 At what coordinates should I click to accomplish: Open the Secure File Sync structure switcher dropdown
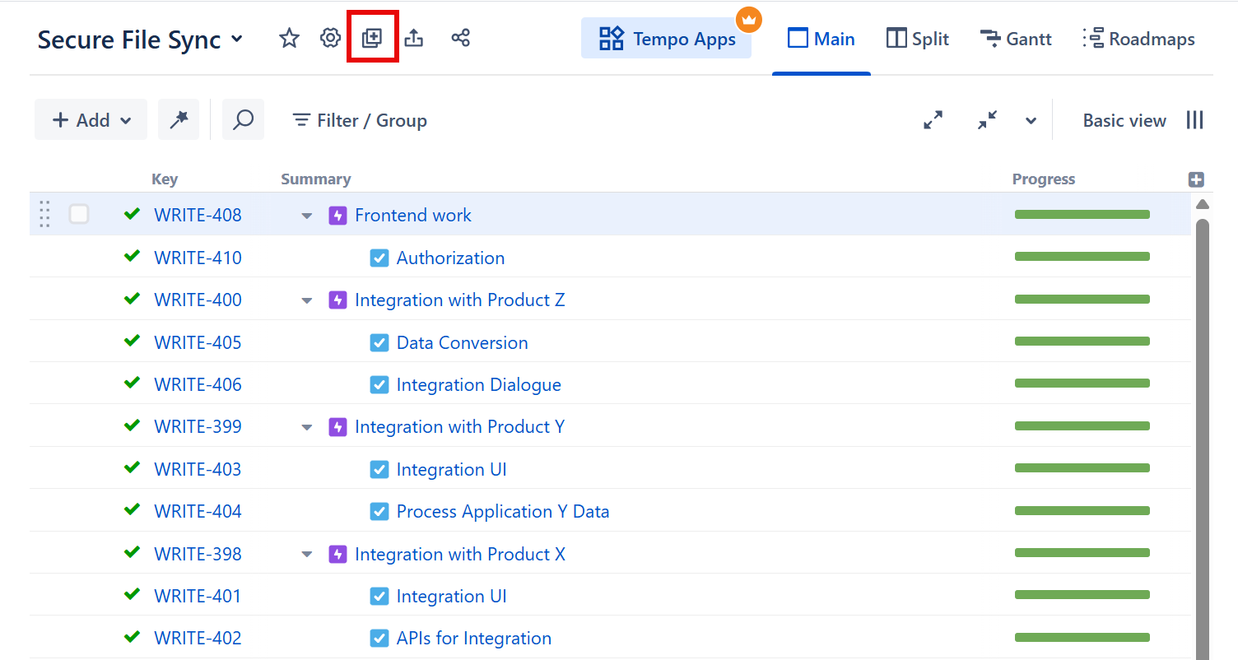coord(237,39)
